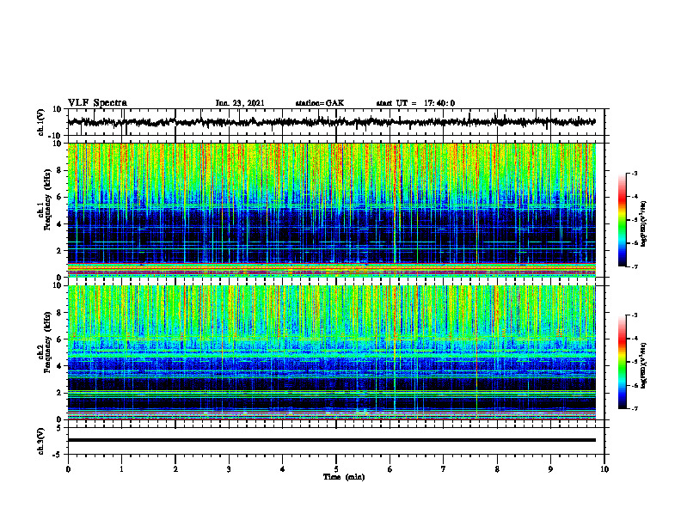Image resolution: width=681 pixels, height=526 pixels.
Task: Click the "Time (min)" axis label
Action: [x=344, y=477]
